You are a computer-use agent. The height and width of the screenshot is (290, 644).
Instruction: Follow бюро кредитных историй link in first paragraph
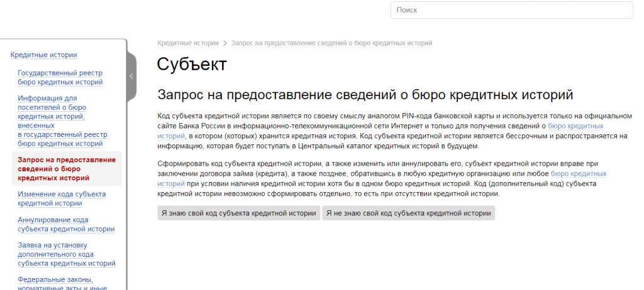tap(575, 126)
